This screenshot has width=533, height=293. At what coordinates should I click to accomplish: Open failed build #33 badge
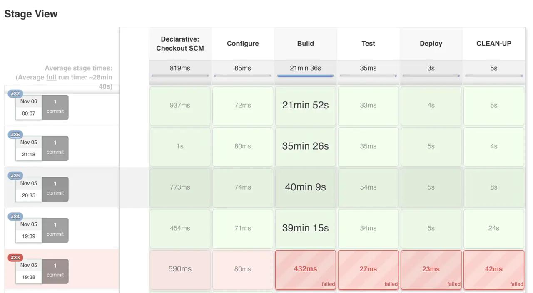(15, 258)
